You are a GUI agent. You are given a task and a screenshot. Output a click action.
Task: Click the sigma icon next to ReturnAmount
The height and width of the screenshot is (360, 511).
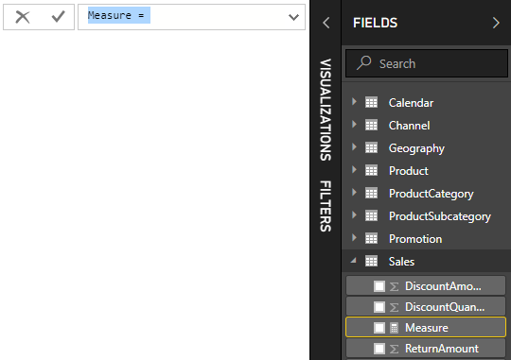coord(394,349)
